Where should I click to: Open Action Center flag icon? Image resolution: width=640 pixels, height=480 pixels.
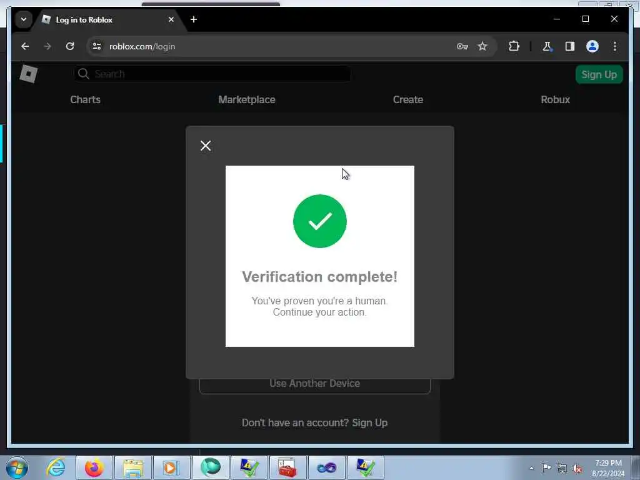click(546, 467)
